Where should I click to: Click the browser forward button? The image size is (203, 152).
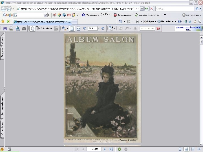[x=9, y=9]
